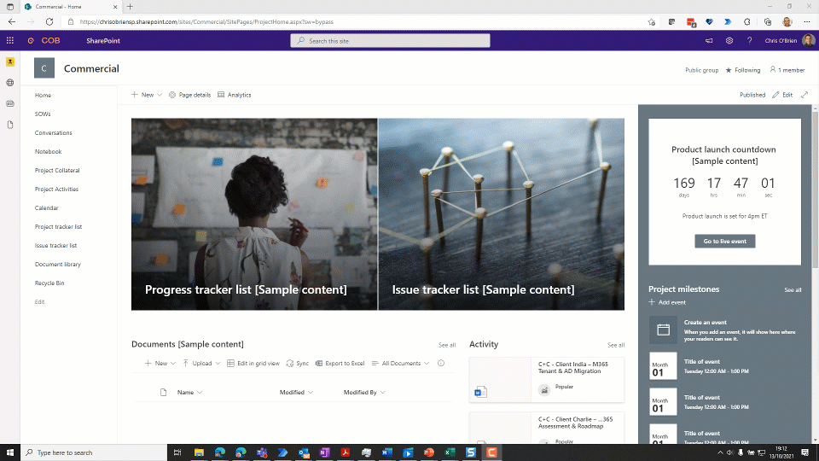Expand the page New dropdown
Viewport: 819px width, 461px height.
147,95
